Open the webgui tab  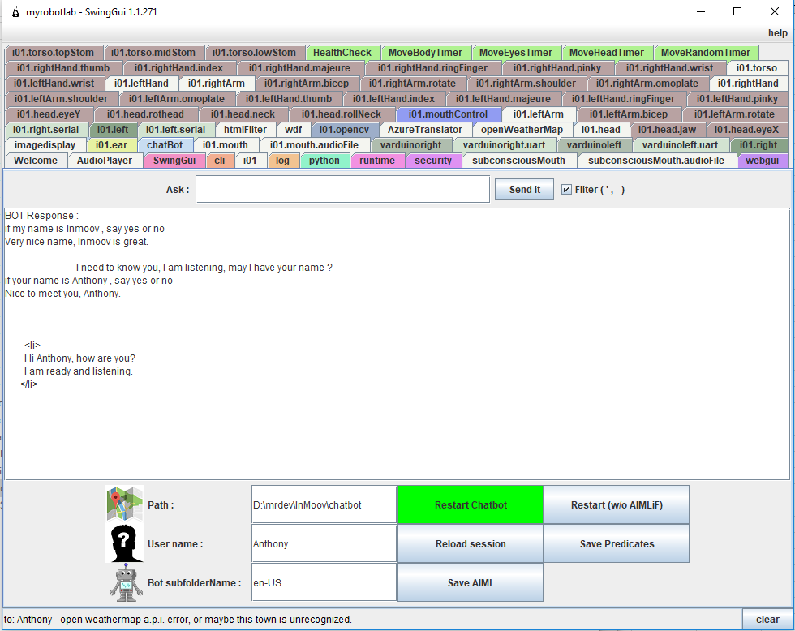pos(762,161)
